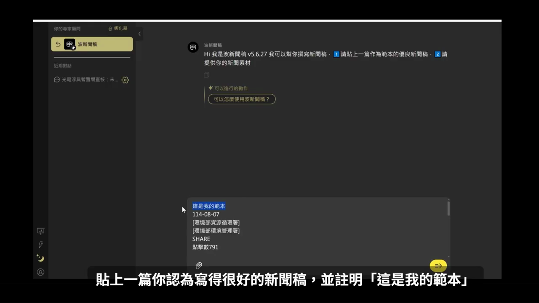Open the 孵化器 link
The width and height of the screenshot is (539, 303).
click(x=118, y=29)
